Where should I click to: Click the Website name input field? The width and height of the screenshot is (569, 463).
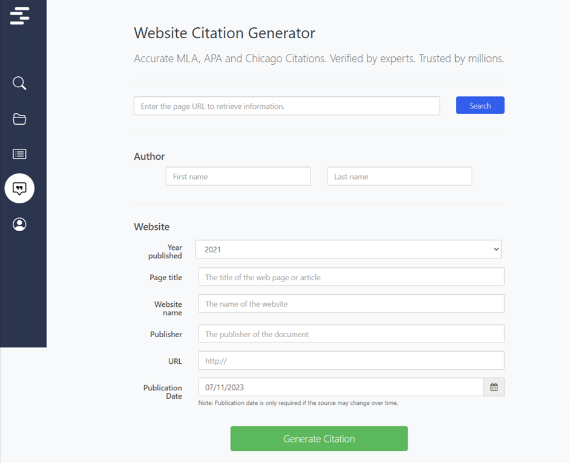coord(351,303)
